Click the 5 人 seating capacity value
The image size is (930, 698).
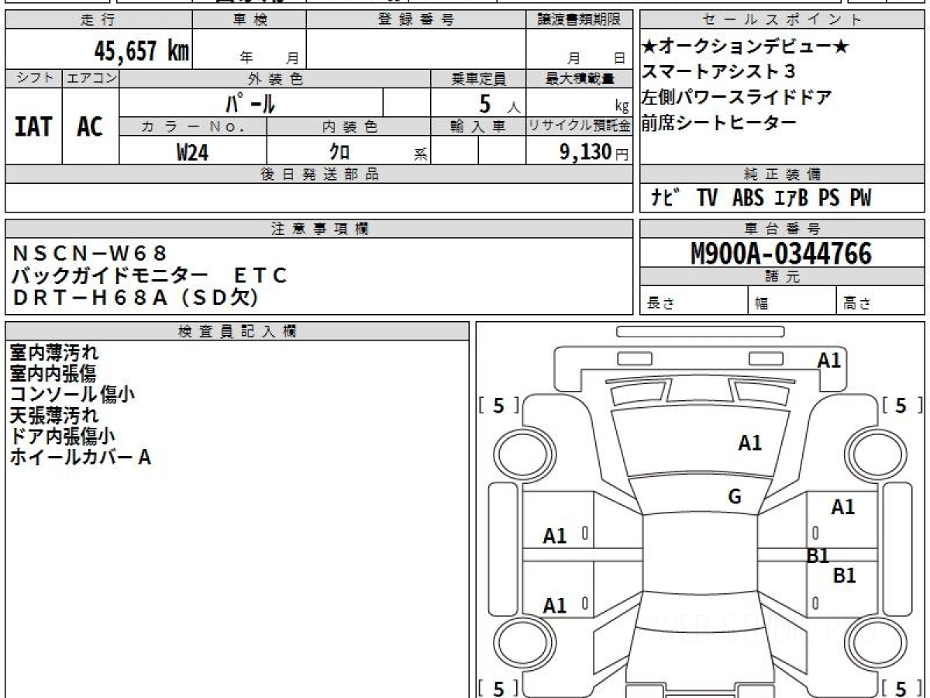coord(500,103)
